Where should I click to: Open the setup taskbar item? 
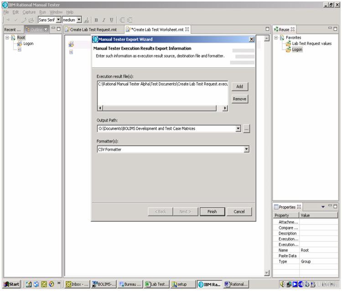[x=183, y=284]
